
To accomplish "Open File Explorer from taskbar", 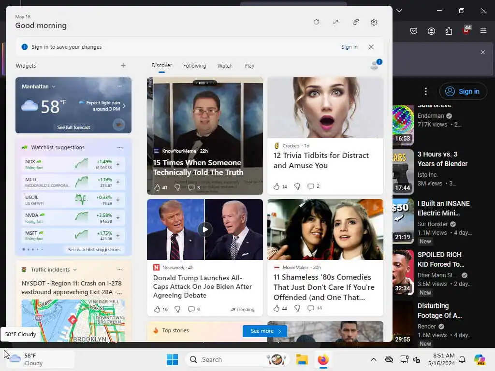I will (302, 359).
